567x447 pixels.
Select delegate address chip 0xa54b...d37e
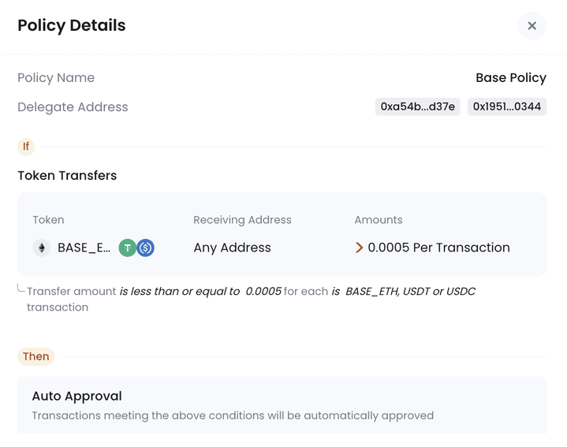pos(417,106)
